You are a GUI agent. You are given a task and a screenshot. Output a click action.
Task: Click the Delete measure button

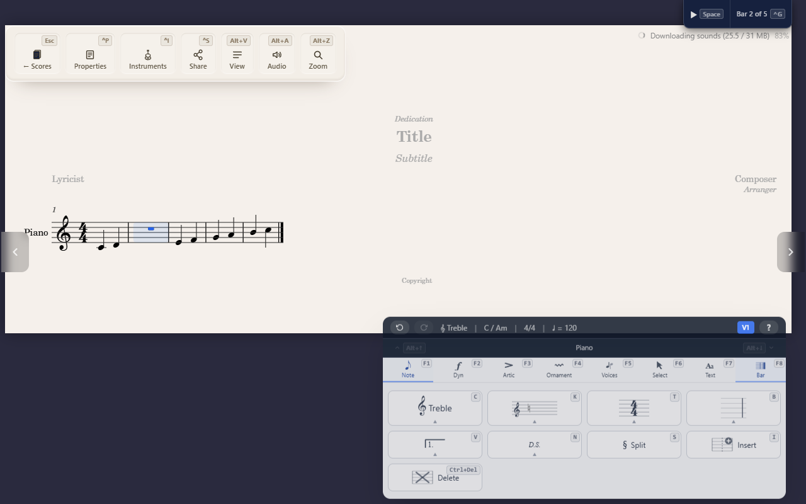coord(435,478)
